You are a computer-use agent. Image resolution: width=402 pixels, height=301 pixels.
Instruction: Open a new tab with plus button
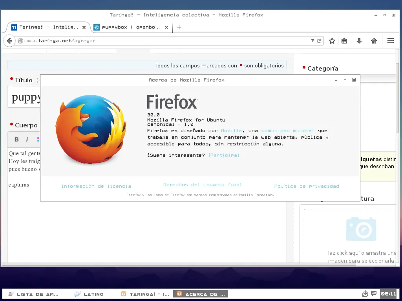(x=179, y=27)
